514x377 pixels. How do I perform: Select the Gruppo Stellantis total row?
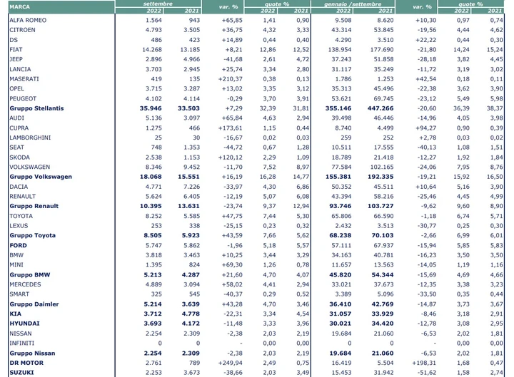coord(256,108)
